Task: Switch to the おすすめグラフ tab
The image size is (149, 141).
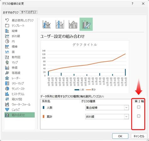Action: pyautogui.click(x=11, y=13)
